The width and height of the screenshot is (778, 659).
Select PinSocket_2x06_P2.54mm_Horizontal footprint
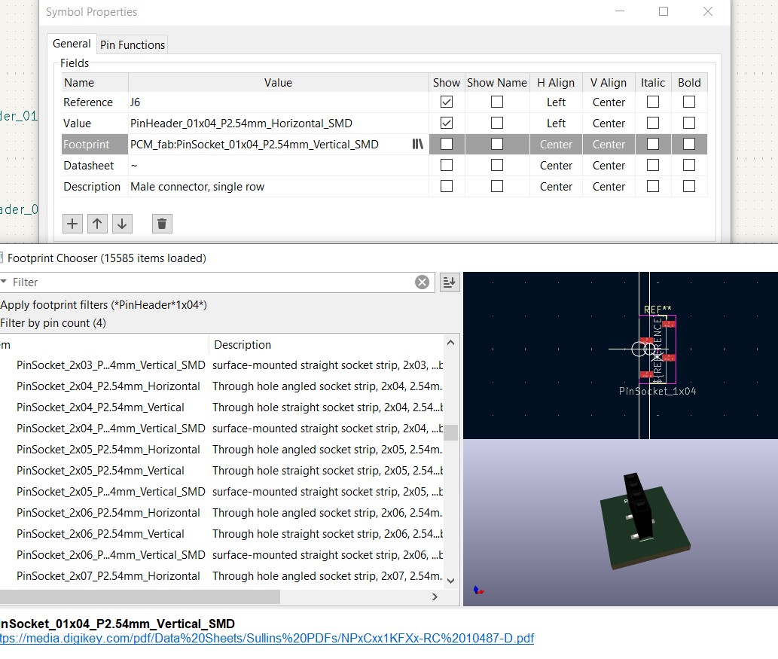108,513
